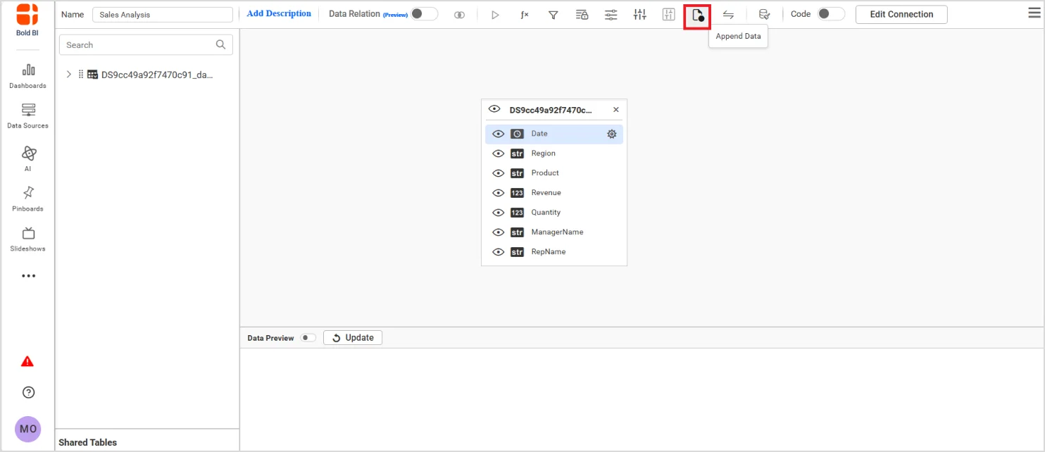Toggle the Code switch
The height and width of the screenshot is (452, 1045).
(832, 14)
